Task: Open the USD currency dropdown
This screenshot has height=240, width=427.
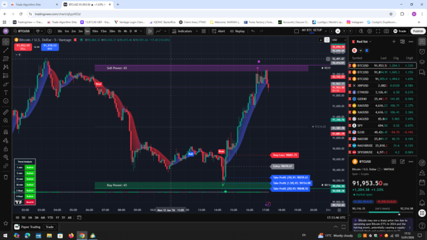Action: pyautogui.click(x=339, y=40)
